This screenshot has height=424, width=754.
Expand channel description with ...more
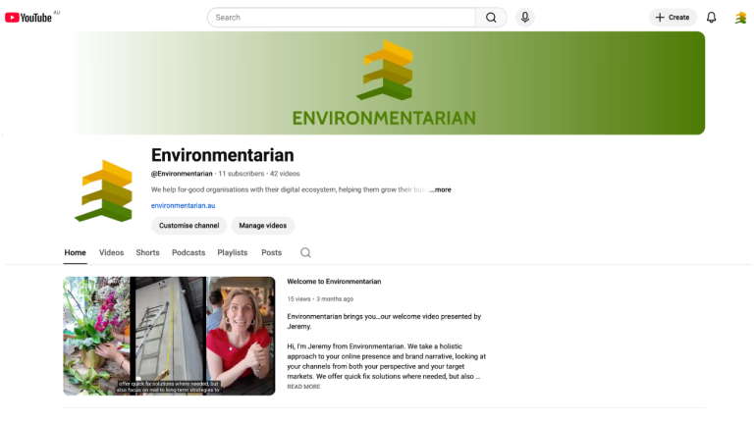coord(441,189)
